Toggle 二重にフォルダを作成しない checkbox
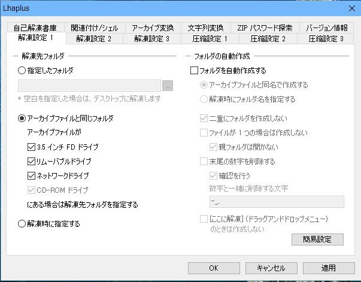361x282 pixels. (204, 119)
